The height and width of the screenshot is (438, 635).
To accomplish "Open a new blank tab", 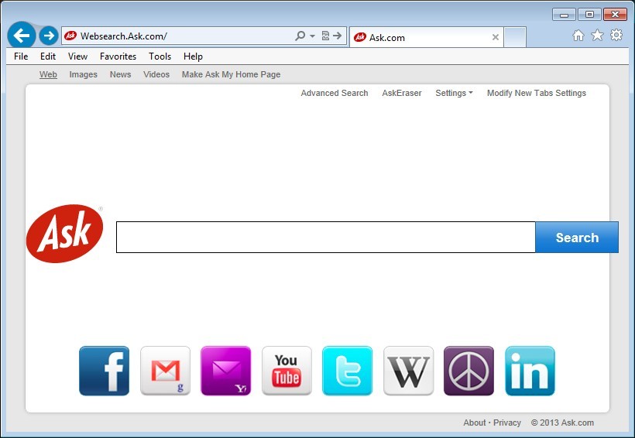I will click(515, 37).
